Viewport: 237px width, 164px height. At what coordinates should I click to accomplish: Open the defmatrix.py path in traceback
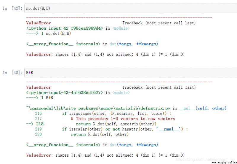coord(98,108)
